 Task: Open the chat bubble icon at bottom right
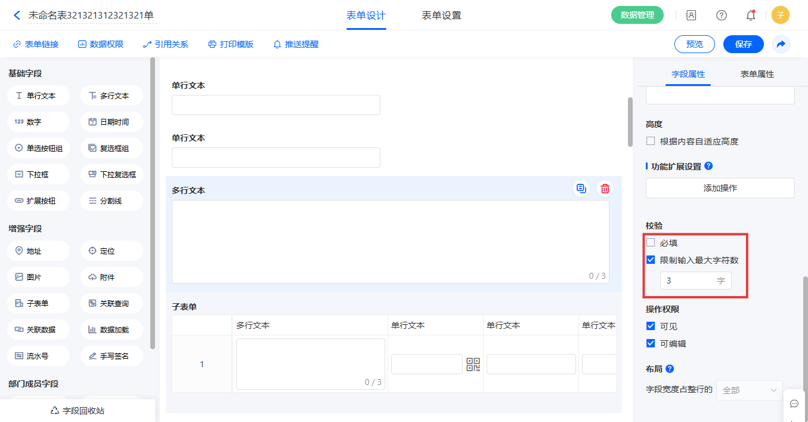click(x=794, y=403)
